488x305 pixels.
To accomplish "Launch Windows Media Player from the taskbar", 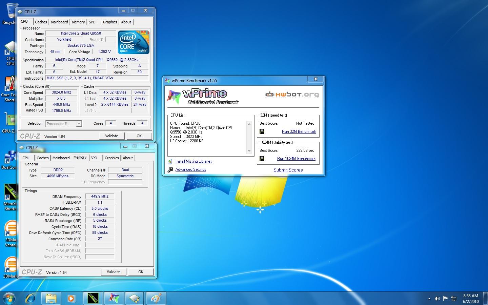I will (72, 298).
